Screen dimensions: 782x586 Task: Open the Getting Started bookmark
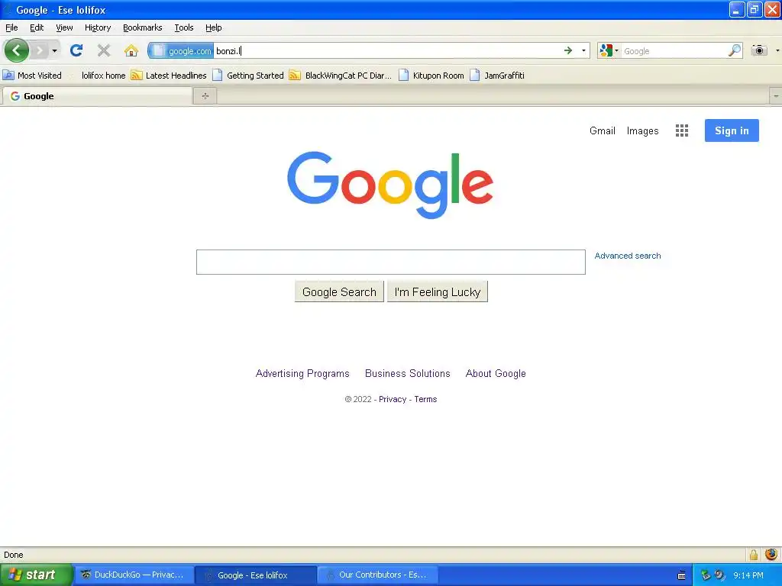click(x=248, y=76)
